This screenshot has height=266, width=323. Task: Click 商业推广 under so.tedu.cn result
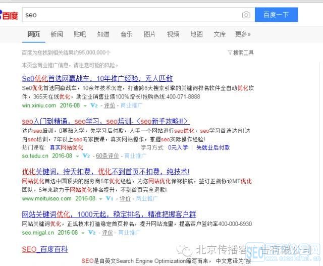(x=135, y=156)
